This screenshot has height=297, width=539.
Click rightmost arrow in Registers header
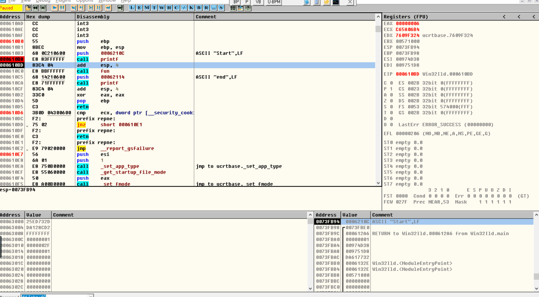click(534, 17)
